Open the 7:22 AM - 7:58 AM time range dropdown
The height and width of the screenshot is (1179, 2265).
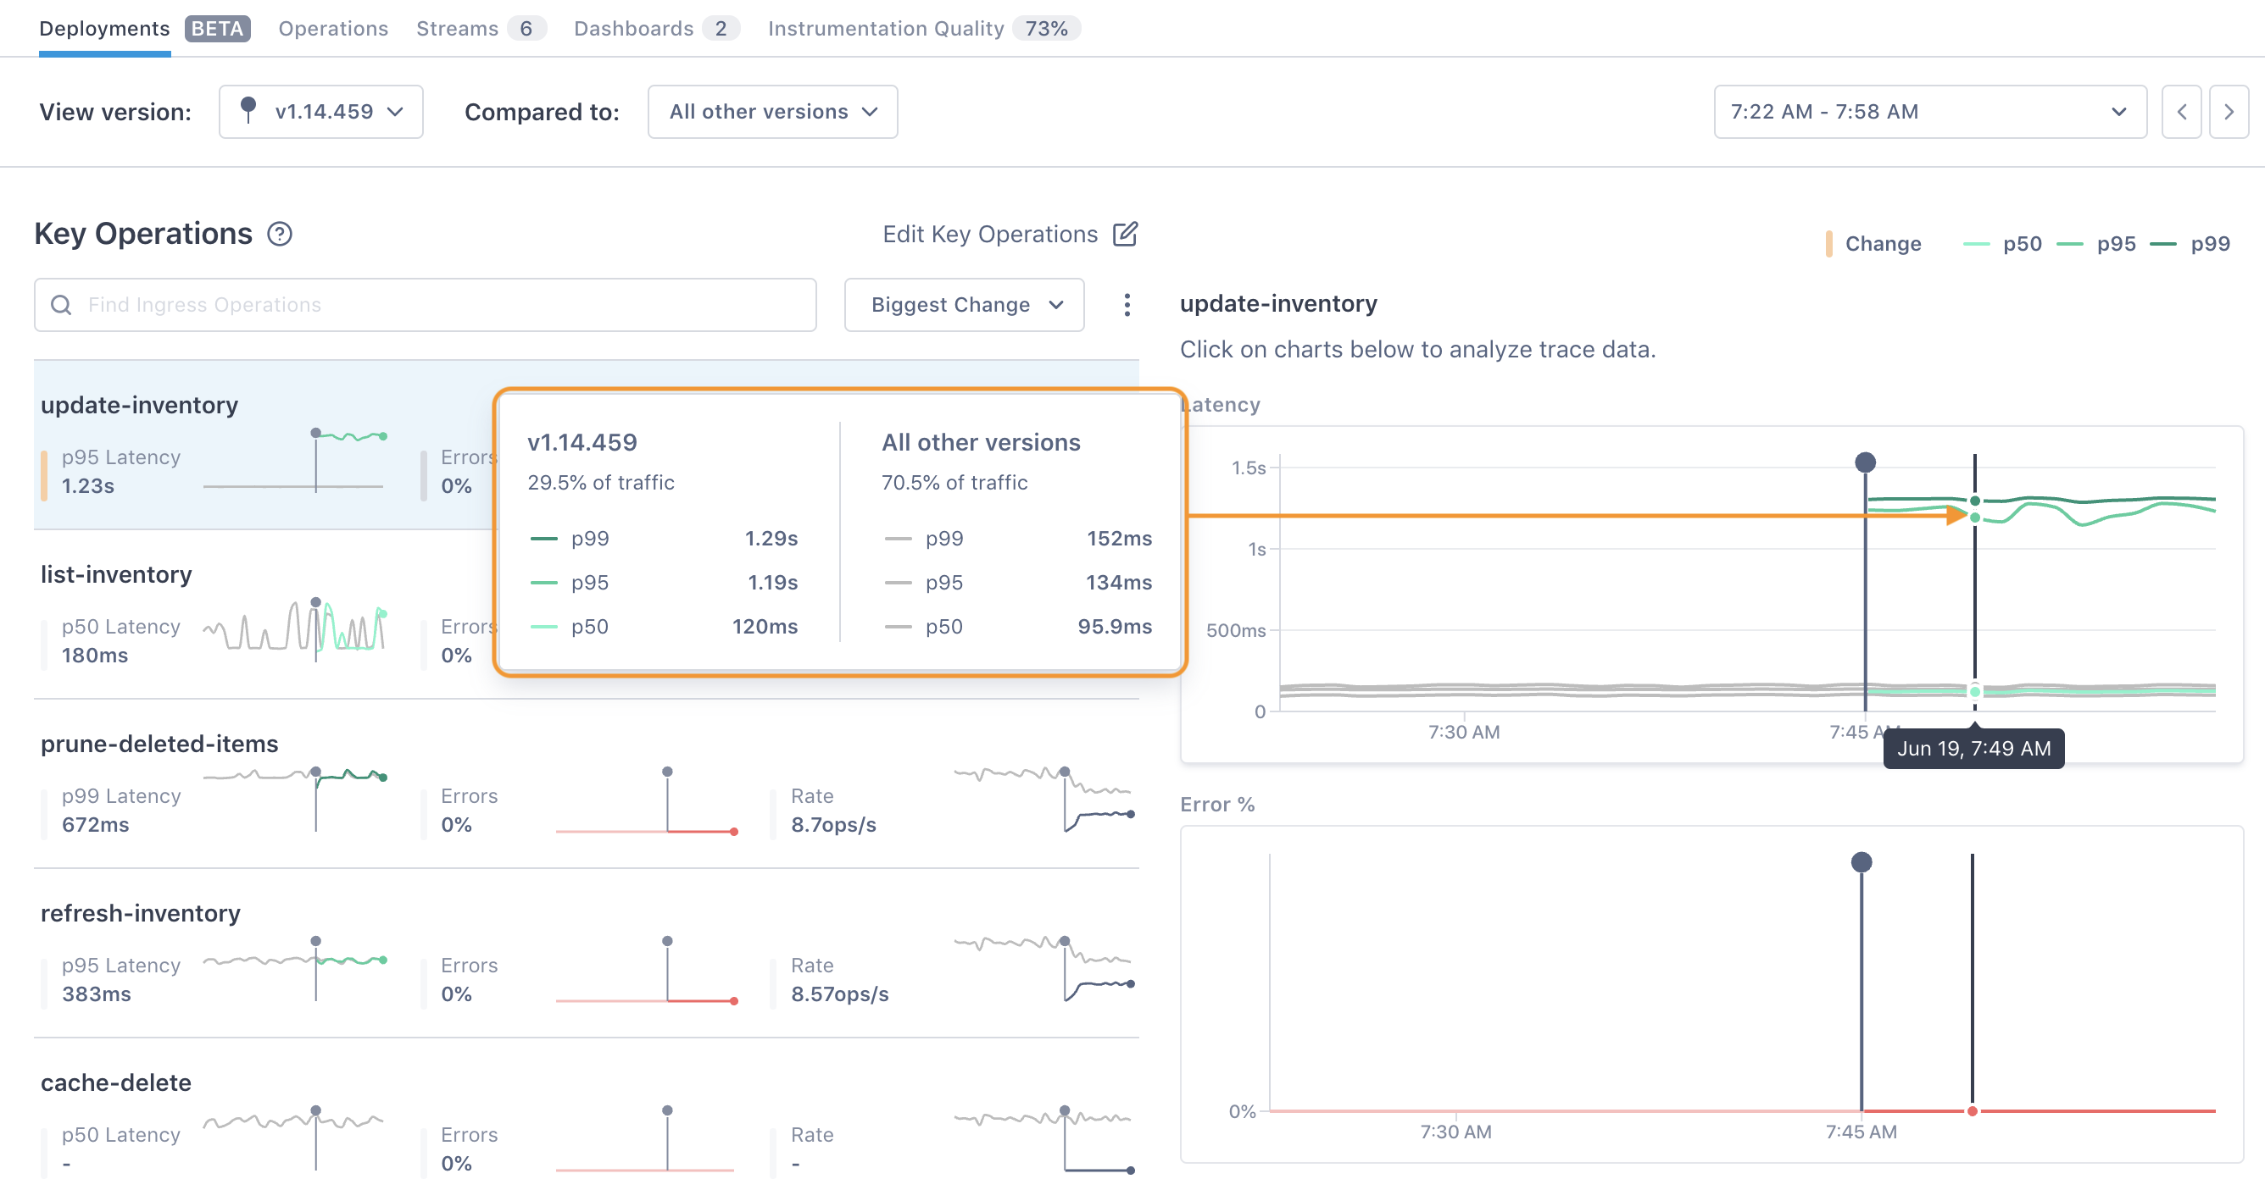click(1929, 112)
